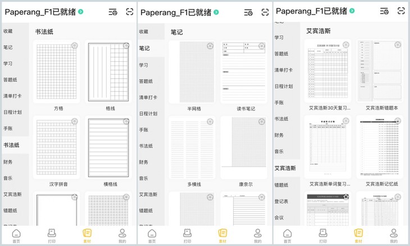Go to 首页 home in middle screen bottom bar
Image resolution: width=410 pixels, height=246 pixels.
(152, 236)
